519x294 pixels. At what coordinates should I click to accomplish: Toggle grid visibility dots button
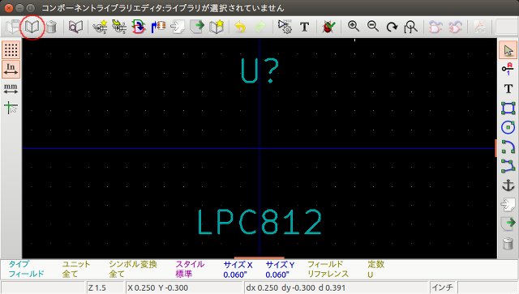(11, 50)
